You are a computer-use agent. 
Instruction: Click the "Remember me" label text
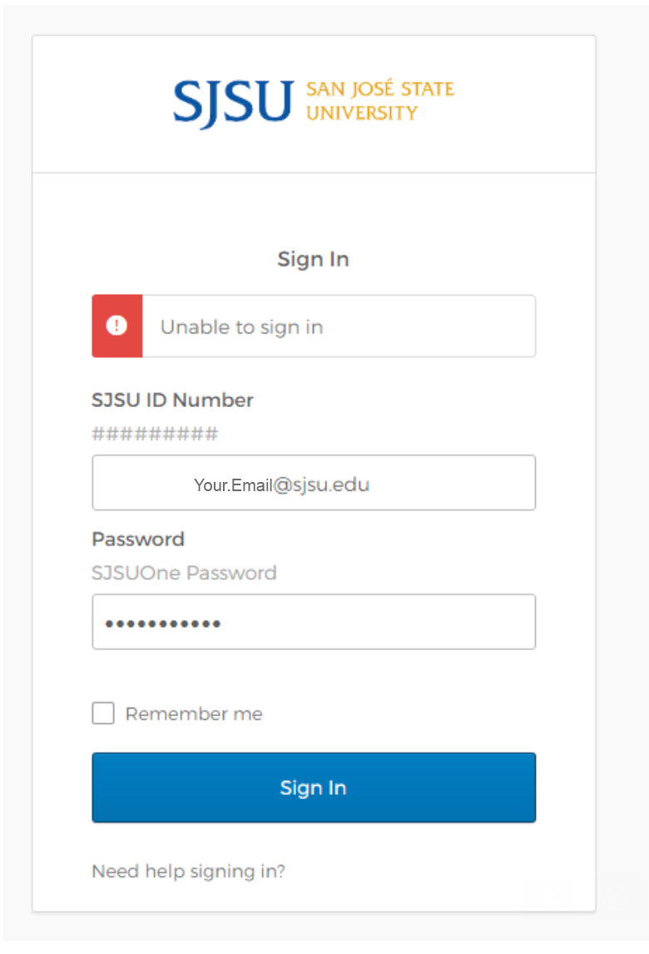pos(194,713)
